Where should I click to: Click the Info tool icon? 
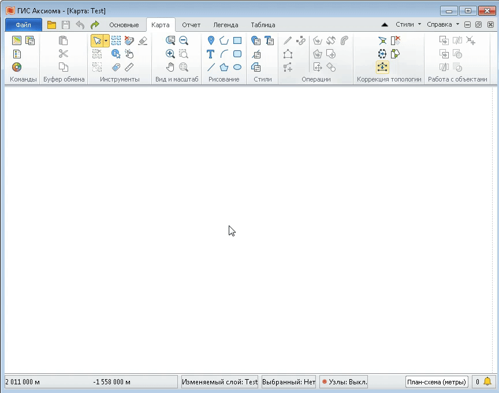click(116, 54)
